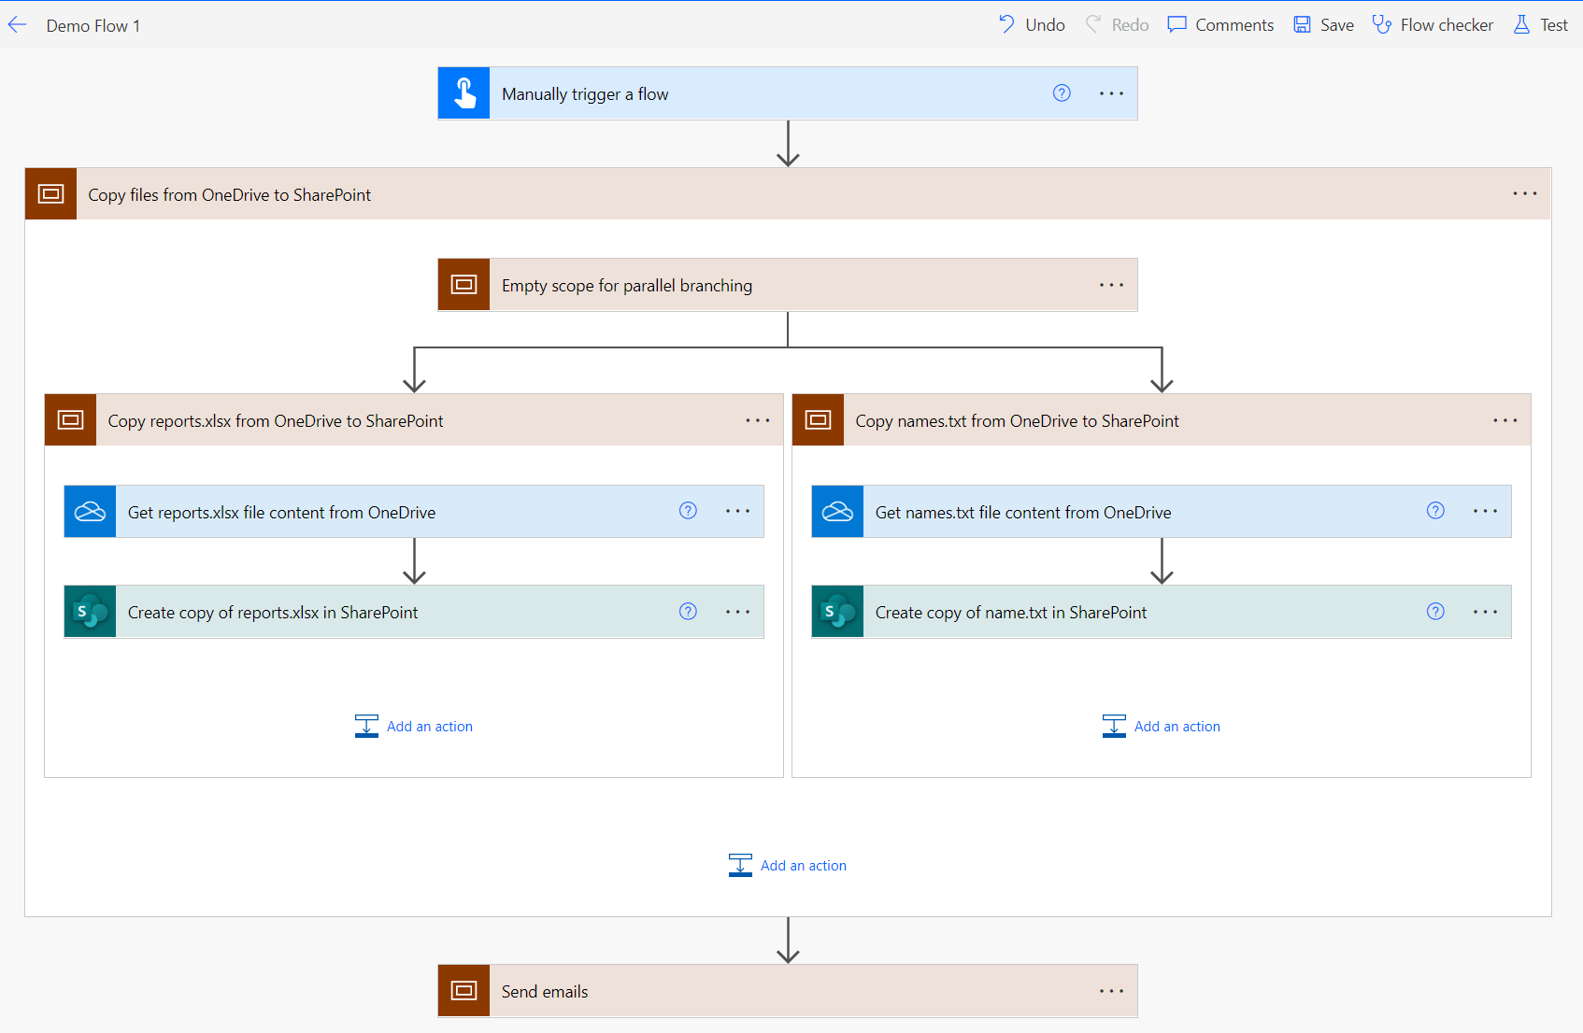Image resolution: width=1583 pixels, height=1033 pixels.
Task: Click SharePoint icon on Create copy of name.txt
Action: 837,612
